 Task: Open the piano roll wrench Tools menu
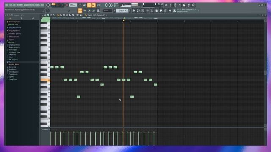[x=45, y=15]
